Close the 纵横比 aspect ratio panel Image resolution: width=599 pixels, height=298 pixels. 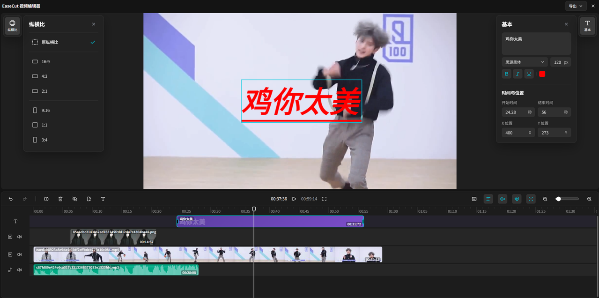pyautogui.click(x=93, y=24)
